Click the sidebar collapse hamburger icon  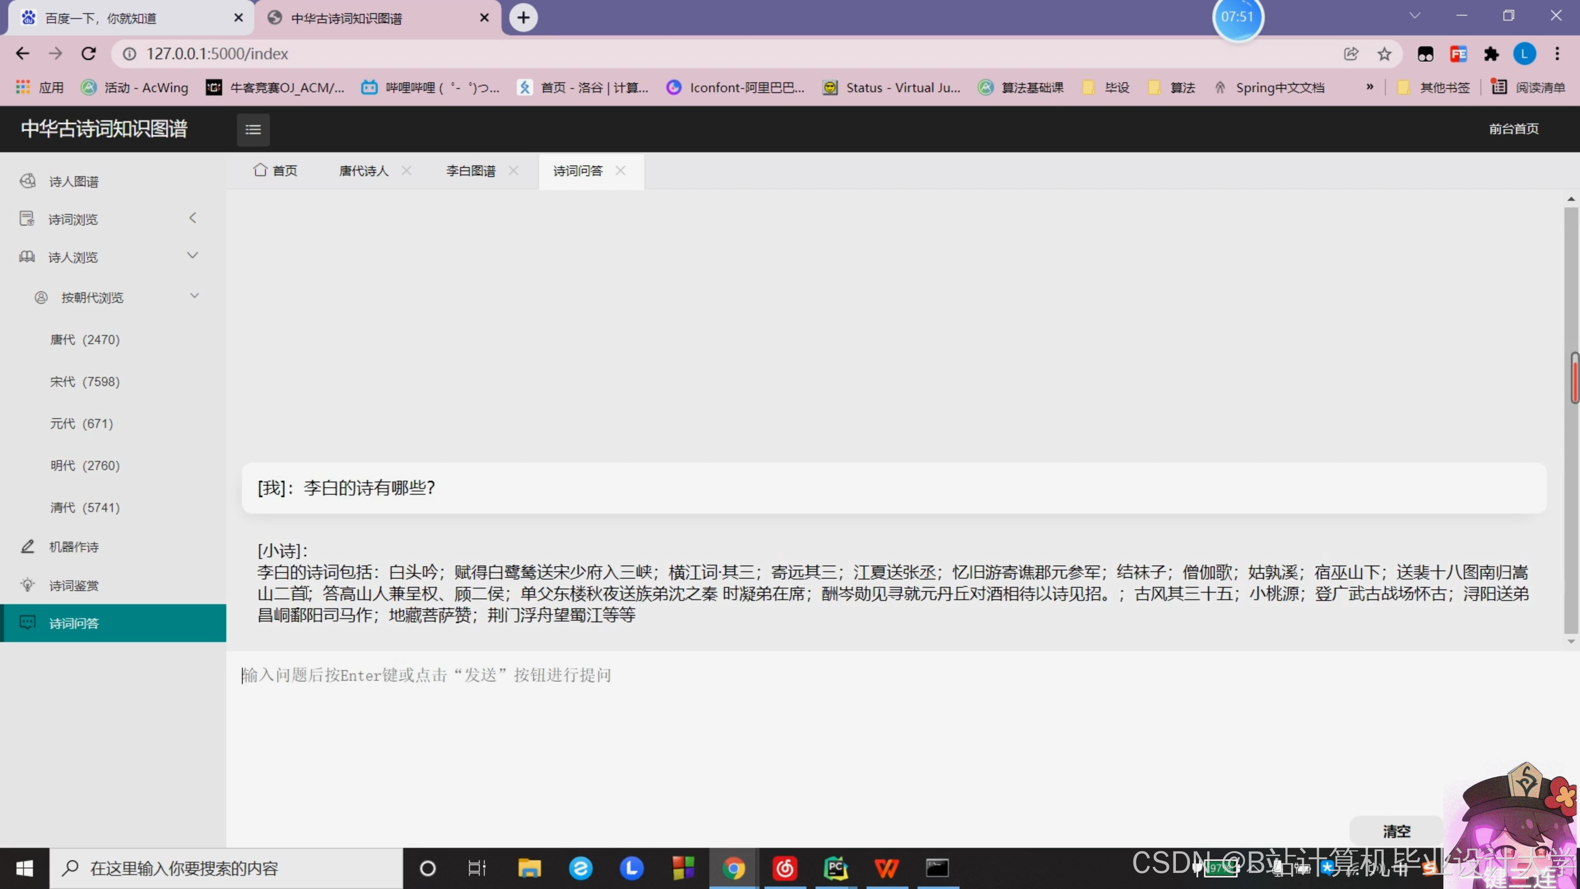pos(253,130)
